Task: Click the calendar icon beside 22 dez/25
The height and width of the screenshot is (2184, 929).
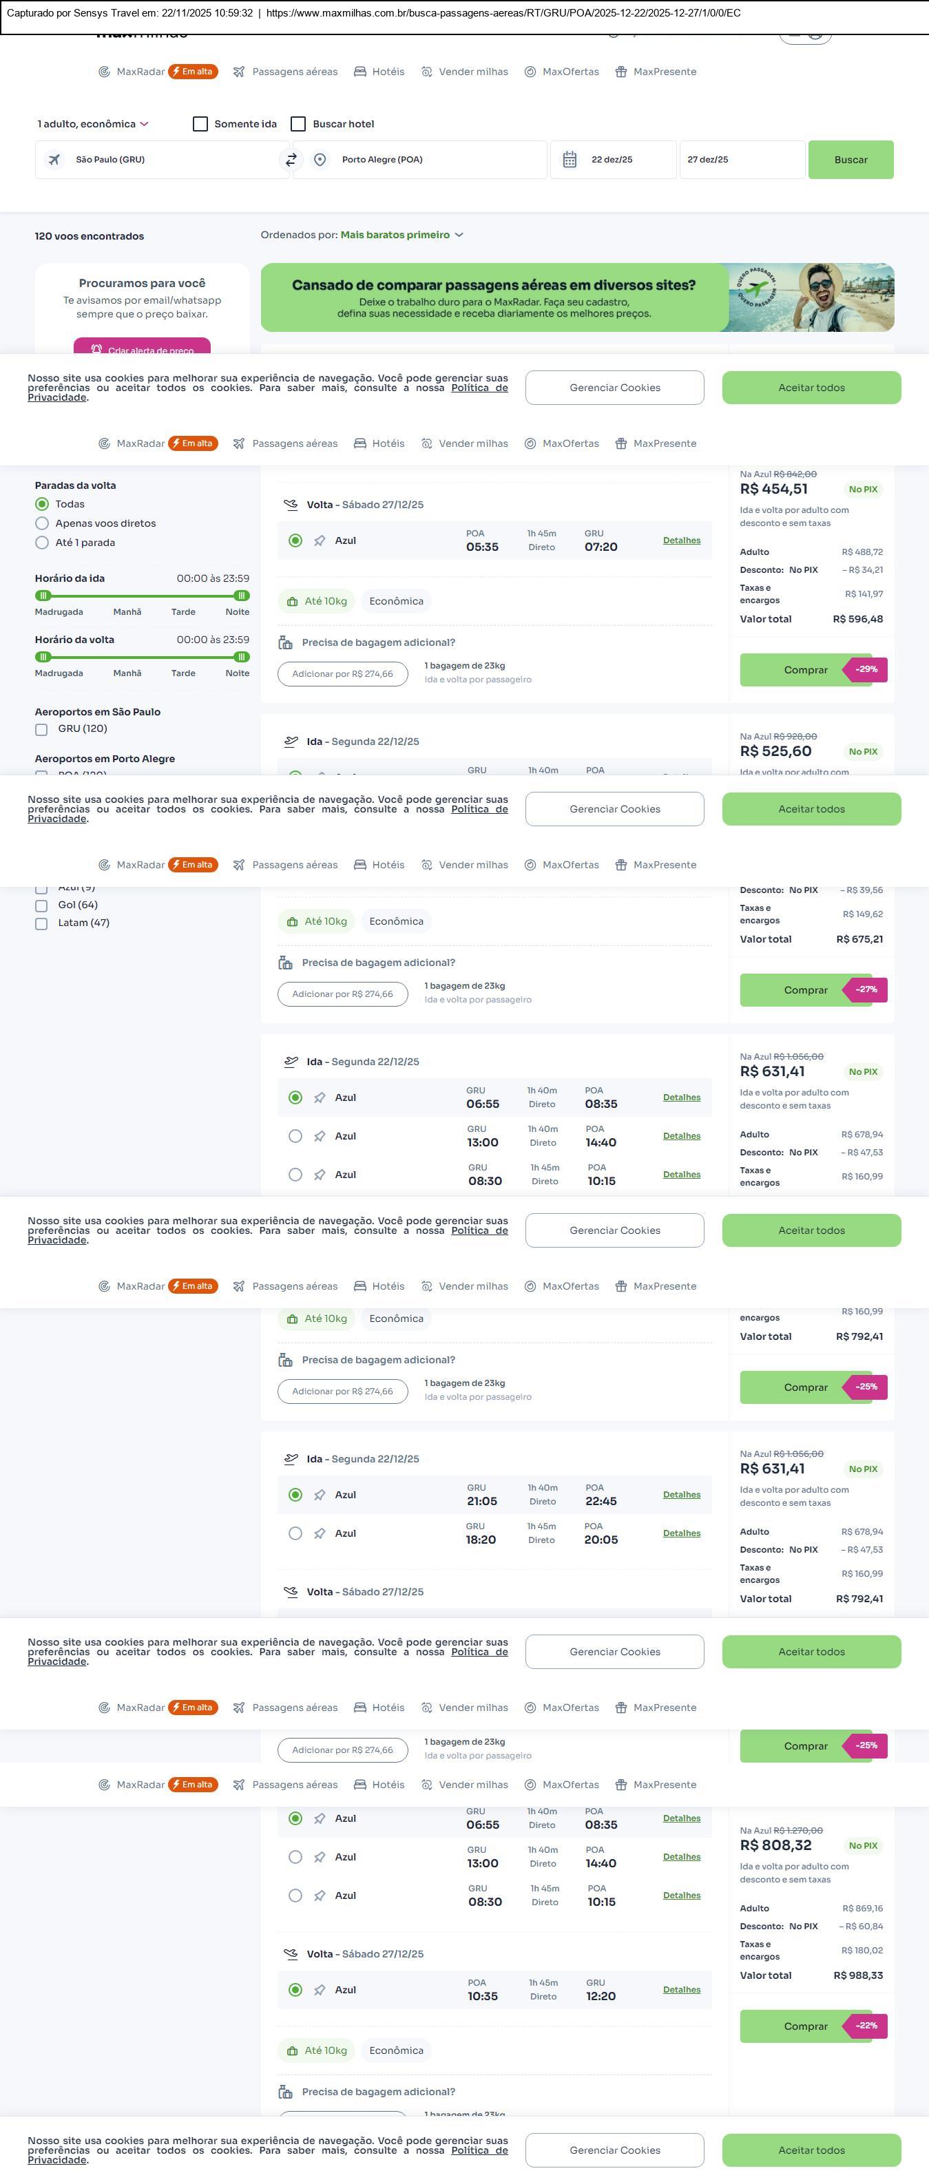Action: point(570,159)
